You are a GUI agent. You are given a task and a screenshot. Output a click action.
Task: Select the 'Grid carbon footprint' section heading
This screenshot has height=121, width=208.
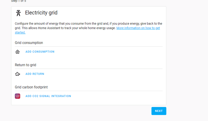point(31,87)
